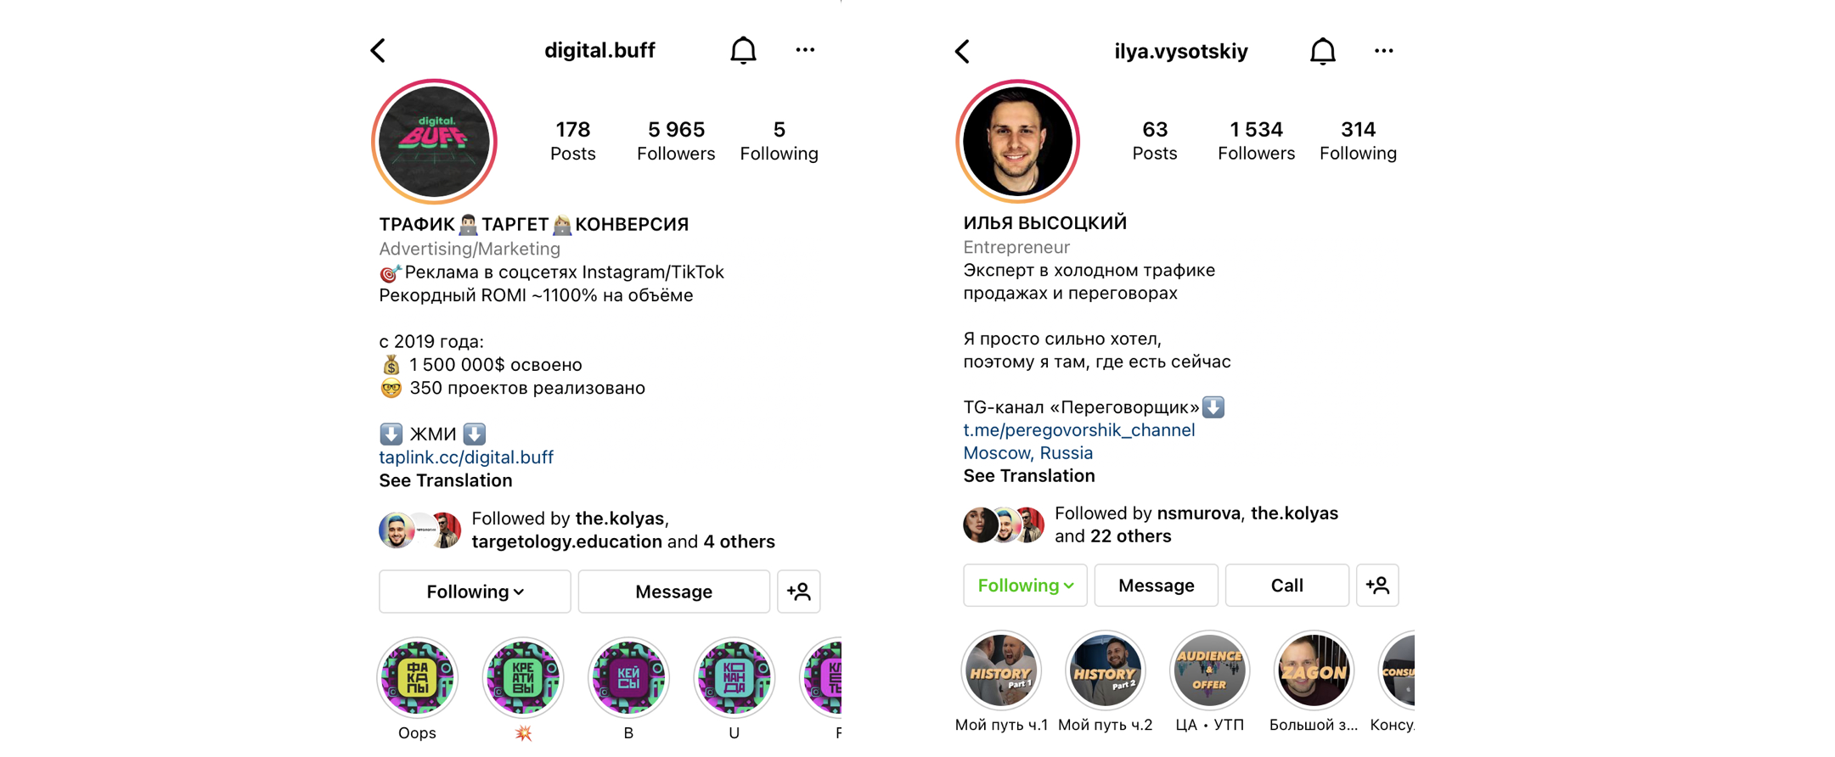
Task: Tap the back arrow on digital.buff profile
Action: pos(378,51)
